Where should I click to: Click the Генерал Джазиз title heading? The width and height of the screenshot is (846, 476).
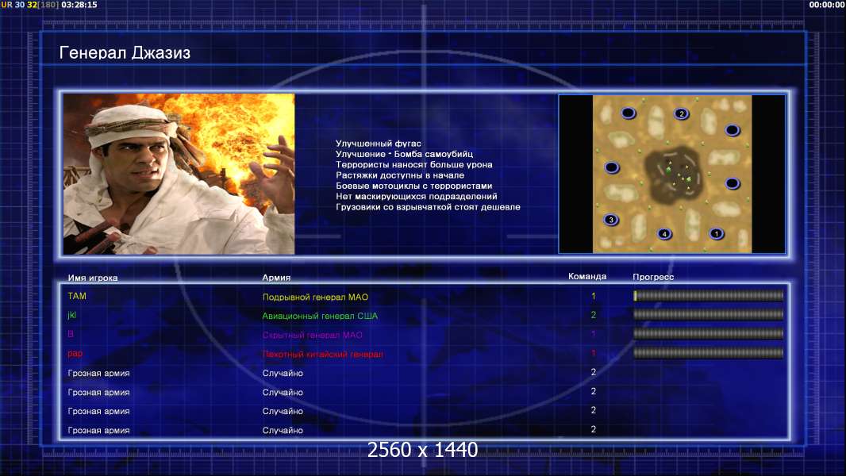click(125, 53)
